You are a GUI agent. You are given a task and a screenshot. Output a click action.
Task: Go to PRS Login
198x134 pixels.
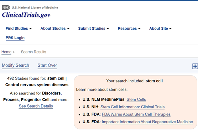tap(15, 38)
